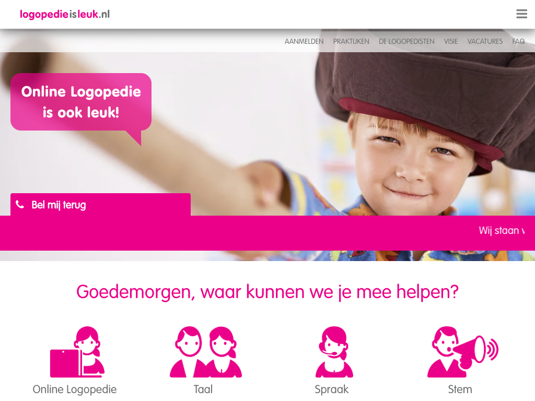Click the Online Logopedie is ook leuk bubble
535x401 pixels.
coord(81,102)
